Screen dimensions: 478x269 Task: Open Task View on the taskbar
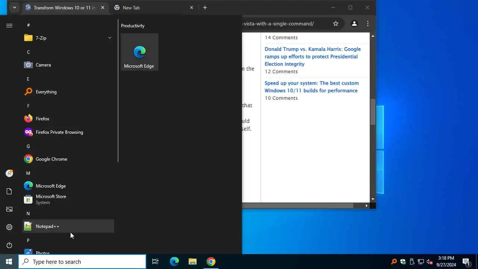click(155, 262)
